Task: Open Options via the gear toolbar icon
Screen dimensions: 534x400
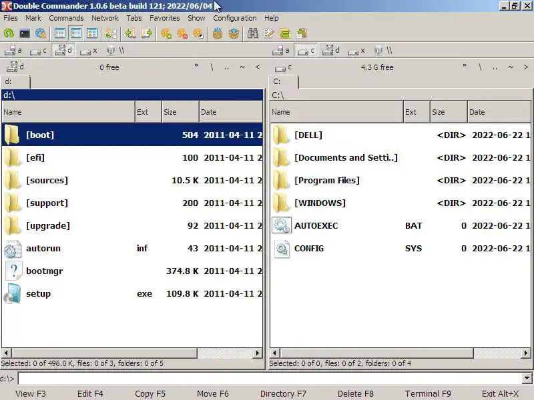Action: point(40,33)
